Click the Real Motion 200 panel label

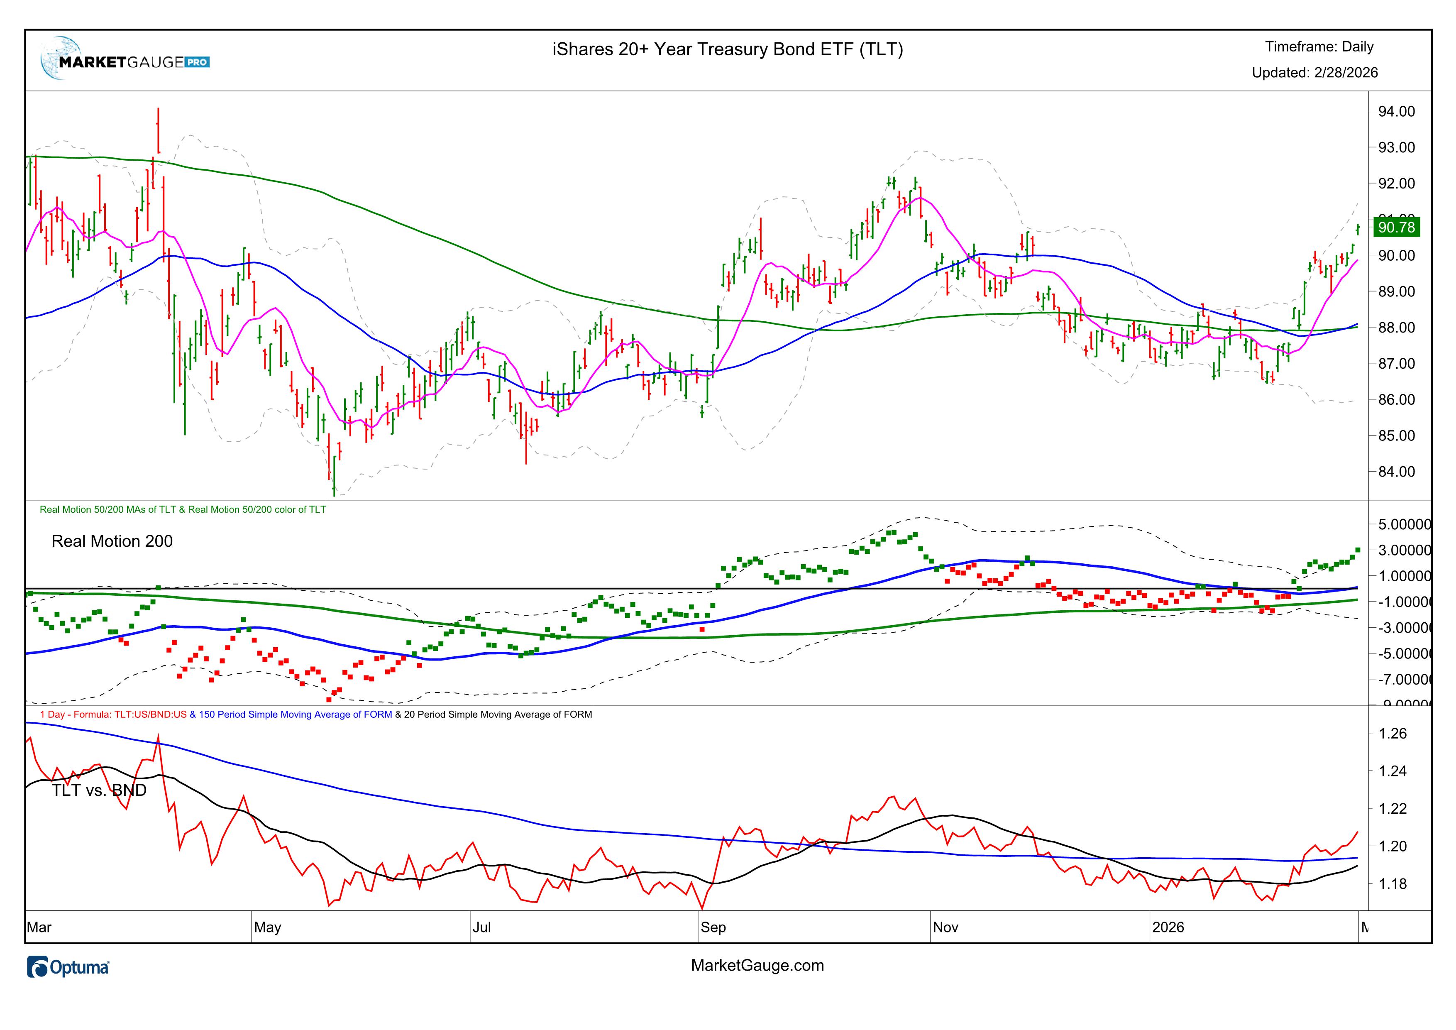click(112, 541)
